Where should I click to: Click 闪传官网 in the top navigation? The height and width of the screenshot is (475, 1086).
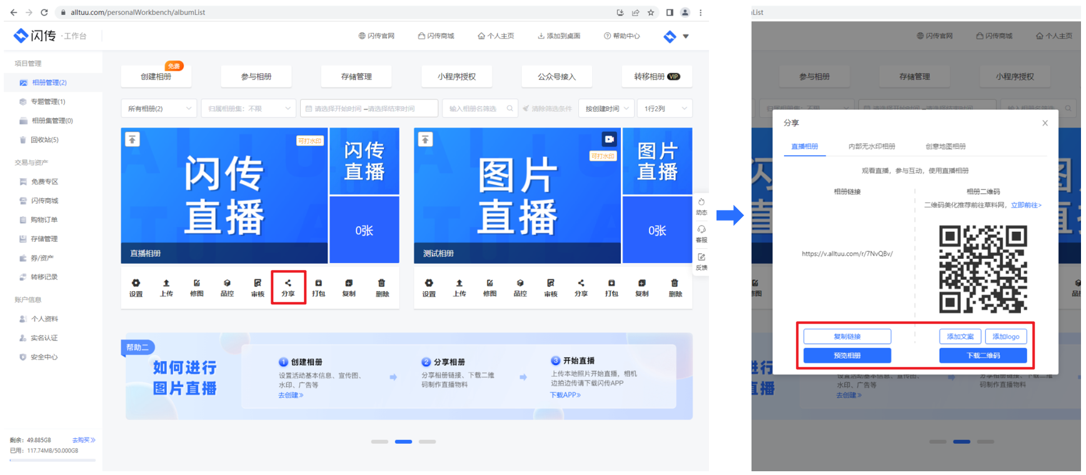click(x=376, y=36)
